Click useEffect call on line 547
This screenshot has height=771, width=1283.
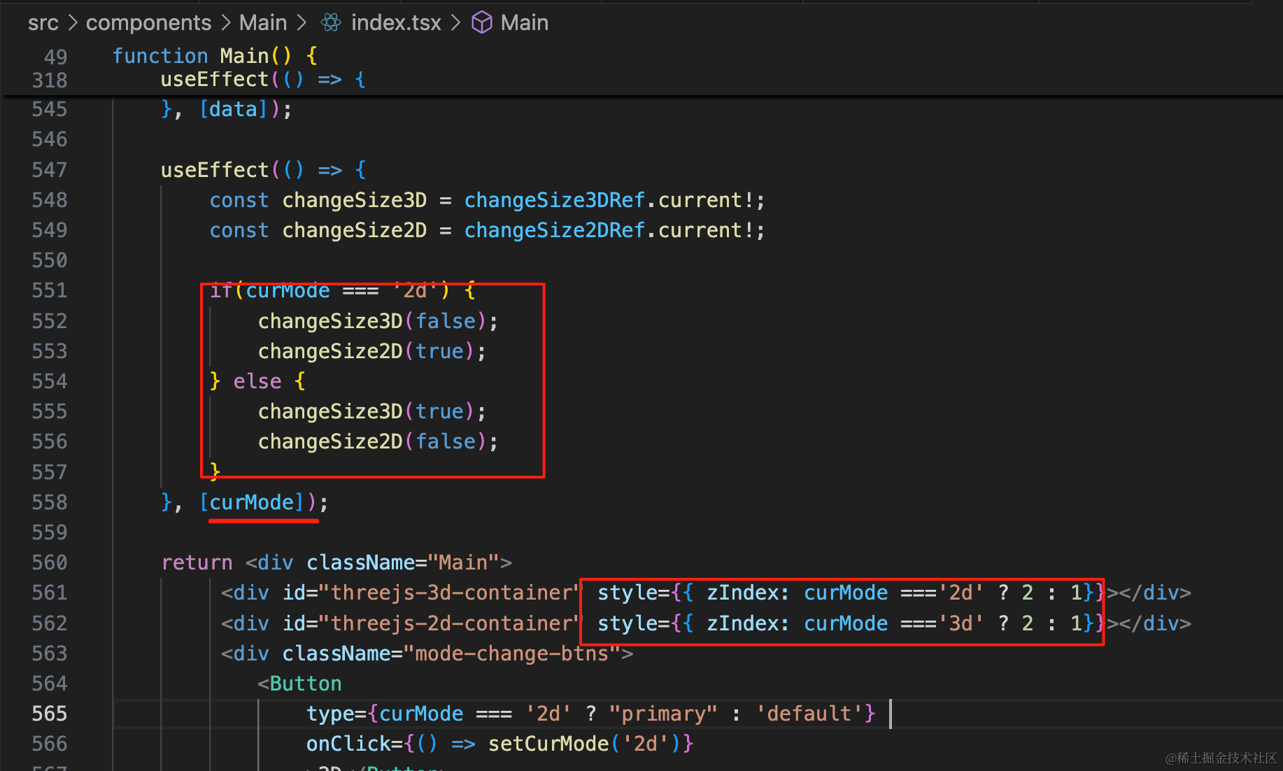coord(215,169)
